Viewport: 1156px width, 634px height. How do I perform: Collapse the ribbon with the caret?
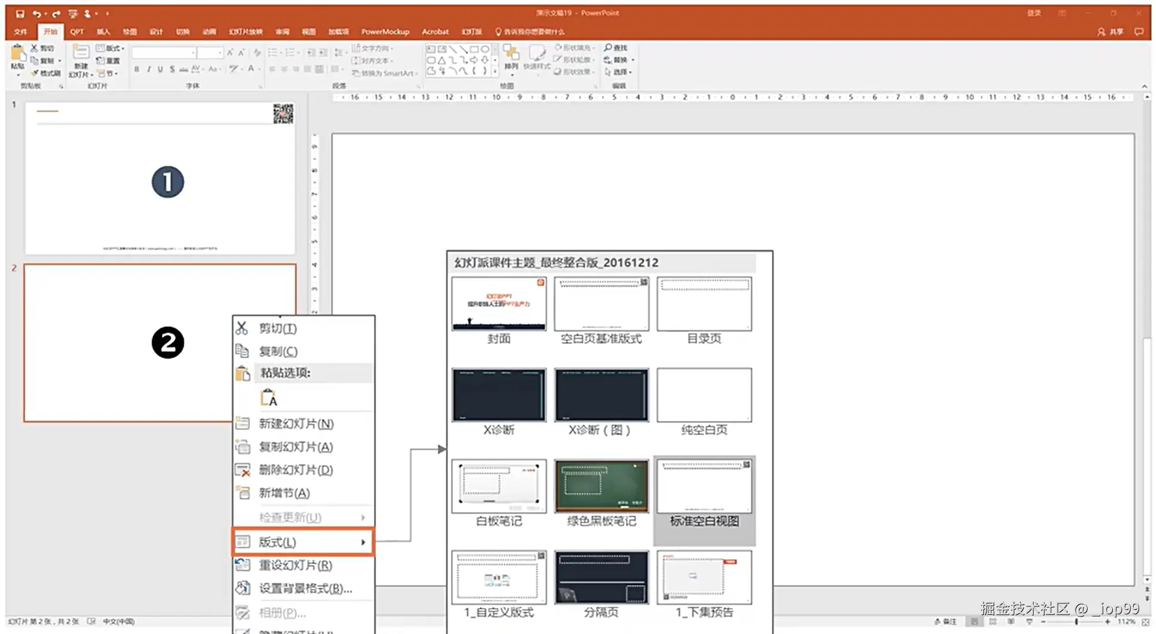[x=1145, y=87]
